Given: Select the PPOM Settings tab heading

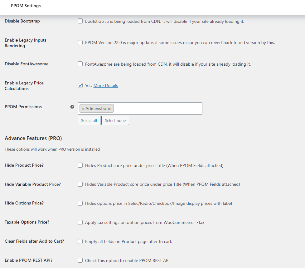Looking at the screenshot, I should pyautogui.click(x=26, y=6).
